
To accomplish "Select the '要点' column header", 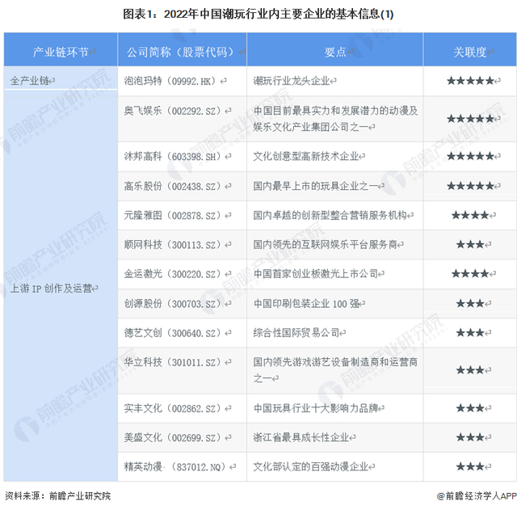I will pyautogui.click(x=335, y=49).
